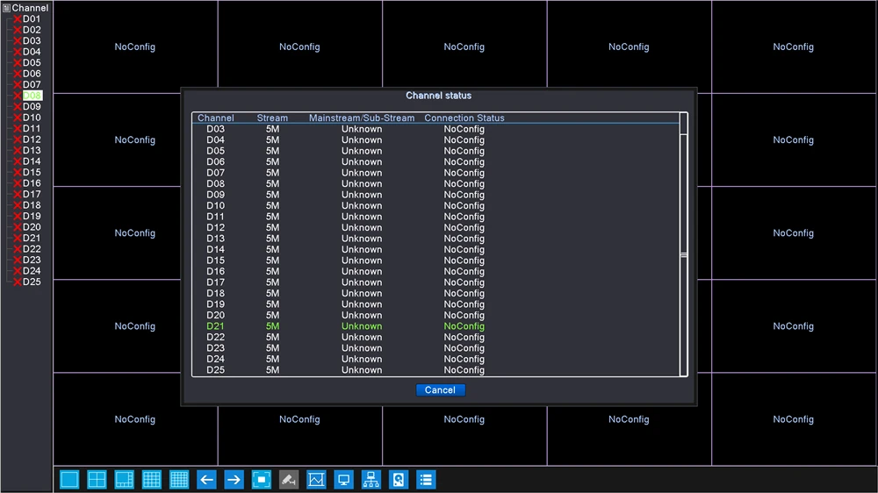Click the red X icon beside D24
The image size is (878, 493).
[x=18, y=271]
